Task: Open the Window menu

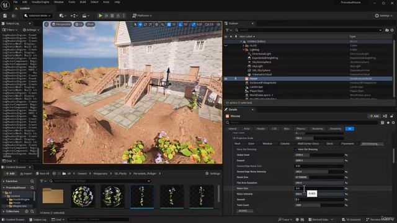Action: (x=59, y=2)
